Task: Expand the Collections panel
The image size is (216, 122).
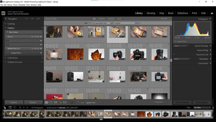Action: click(x=5, y=58)
